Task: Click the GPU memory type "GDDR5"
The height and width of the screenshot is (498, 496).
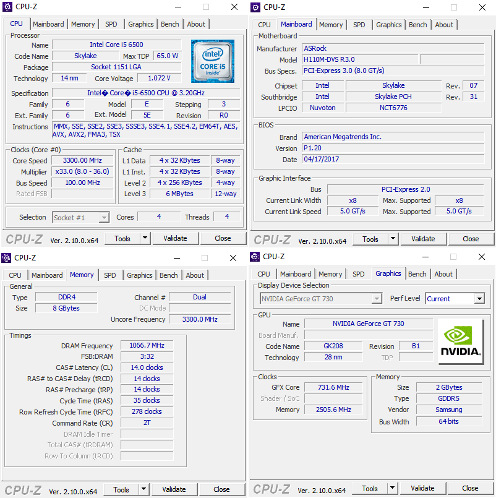Action: (449, 398)
